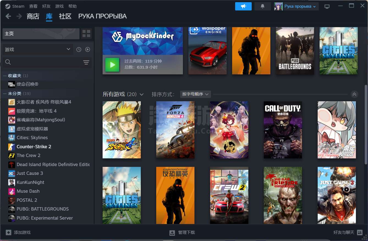Open the notifications bell
368x241 pixels.
tap(262, 6)
